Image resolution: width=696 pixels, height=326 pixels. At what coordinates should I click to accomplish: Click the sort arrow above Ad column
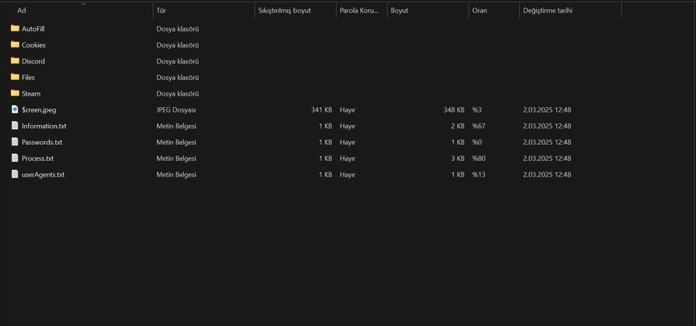click(x=83, y=4)
